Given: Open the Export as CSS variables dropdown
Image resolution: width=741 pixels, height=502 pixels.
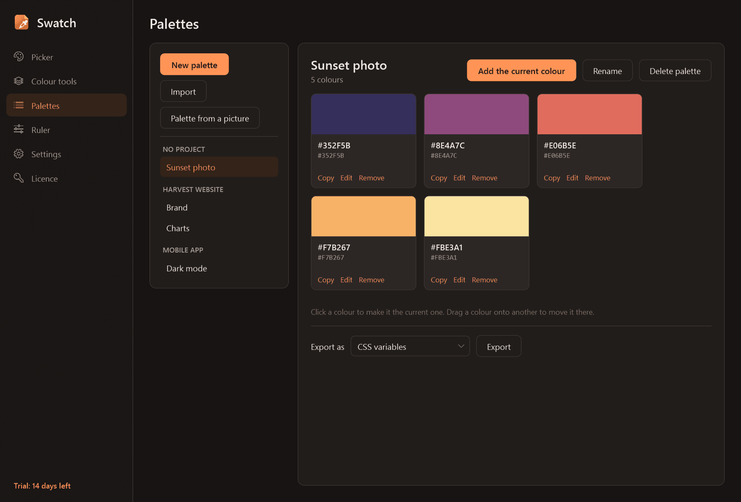Looking at the screenshot, I should 410,347.
